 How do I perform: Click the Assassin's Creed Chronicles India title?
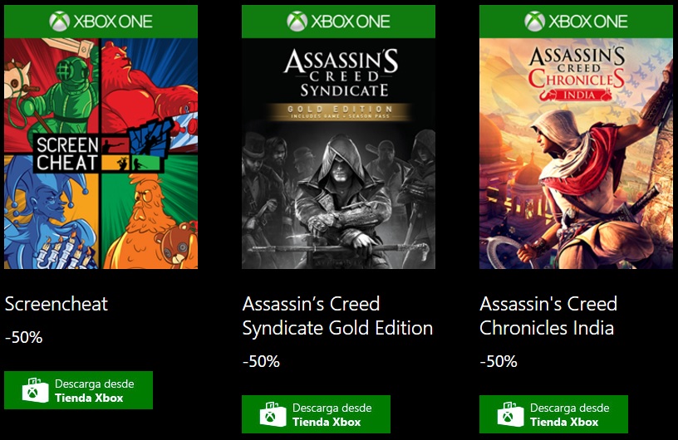pyautogui.click(x=548, y=315)
